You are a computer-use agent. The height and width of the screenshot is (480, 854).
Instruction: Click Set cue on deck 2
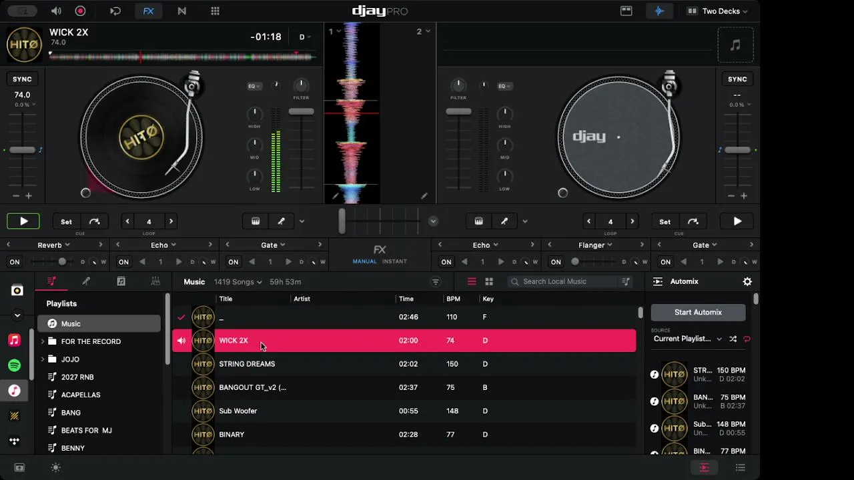tap(665, 221)
